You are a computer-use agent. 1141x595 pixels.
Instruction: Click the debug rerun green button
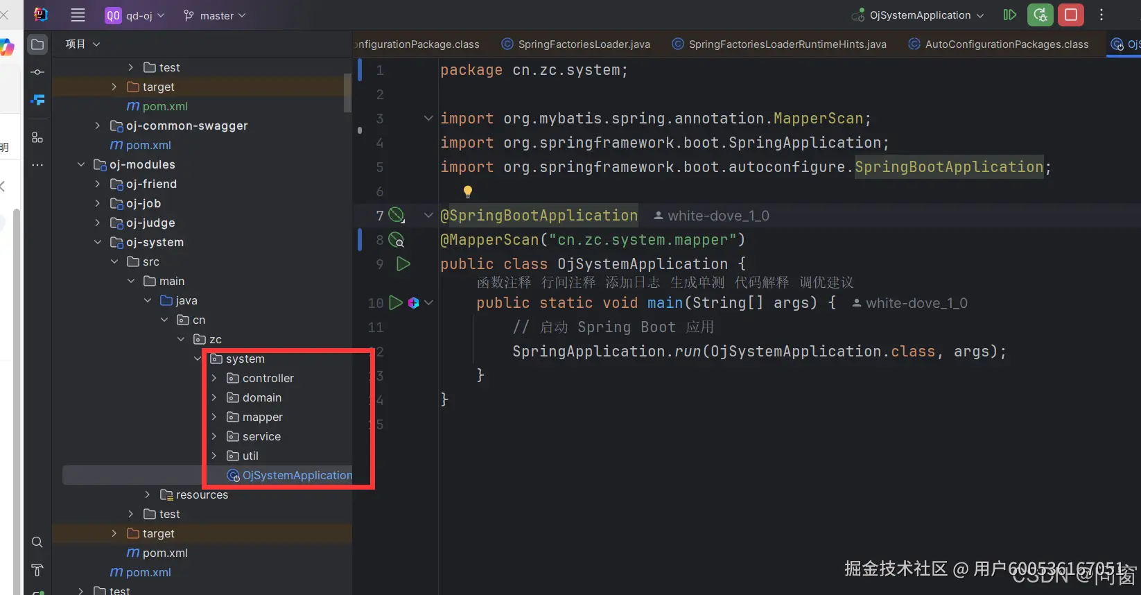tap(1040, 15)
